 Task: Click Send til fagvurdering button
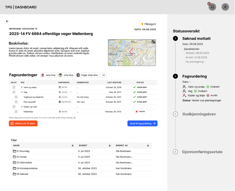142,124
